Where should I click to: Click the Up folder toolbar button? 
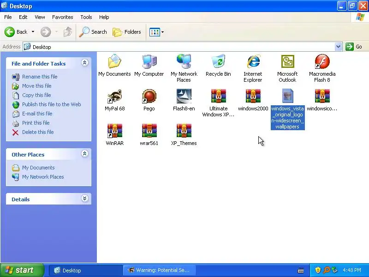tap(68, 32)
